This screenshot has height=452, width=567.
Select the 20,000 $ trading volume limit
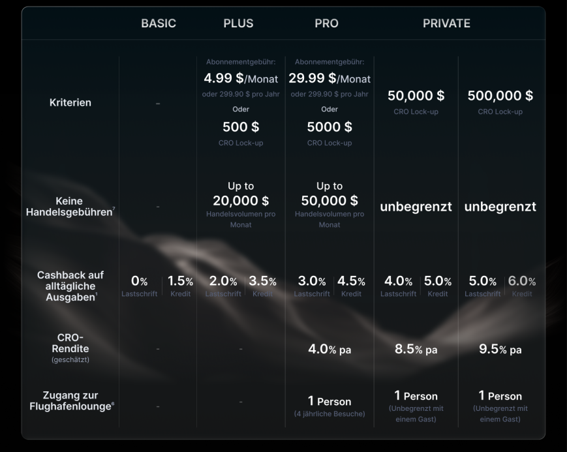click(241, 201)
